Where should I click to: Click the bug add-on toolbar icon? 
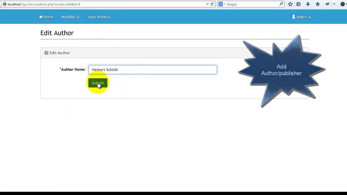pos(327,4)
